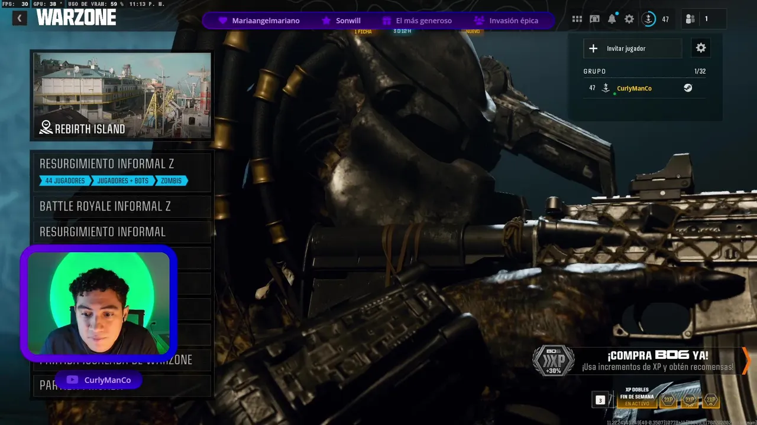Click the Jugadores + Bots tag
The height and width of the screenshot is (425, 757).
[x=122, y=181]
